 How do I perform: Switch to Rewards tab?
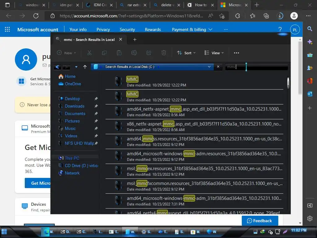pos(153,29)
